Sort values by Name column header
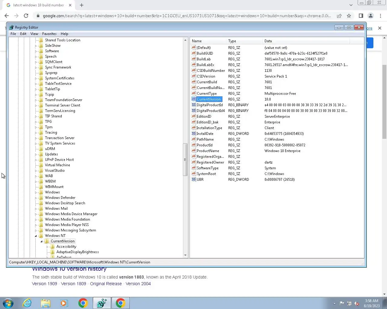 208,41
